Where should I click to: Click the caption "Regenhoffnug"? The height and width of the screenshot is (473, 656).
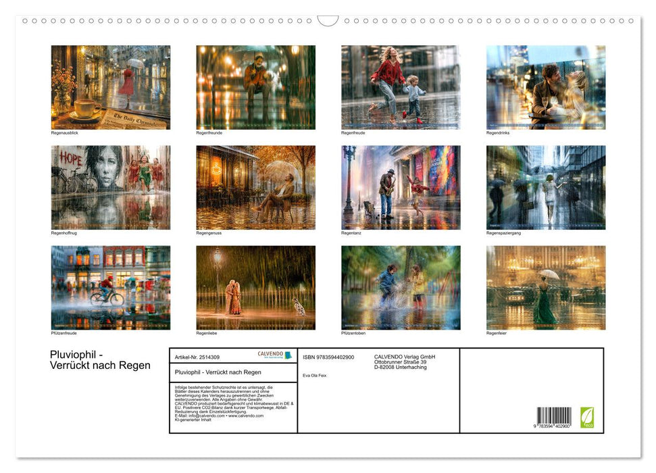click(64, 232)
